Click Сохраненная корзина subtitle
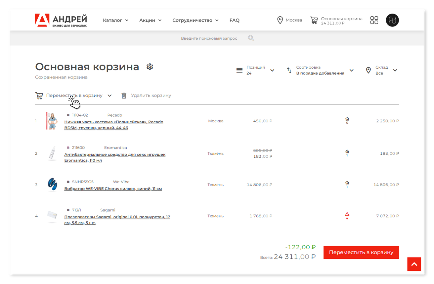The height and width of the screenshot is (284, 434). click(61, 77)
